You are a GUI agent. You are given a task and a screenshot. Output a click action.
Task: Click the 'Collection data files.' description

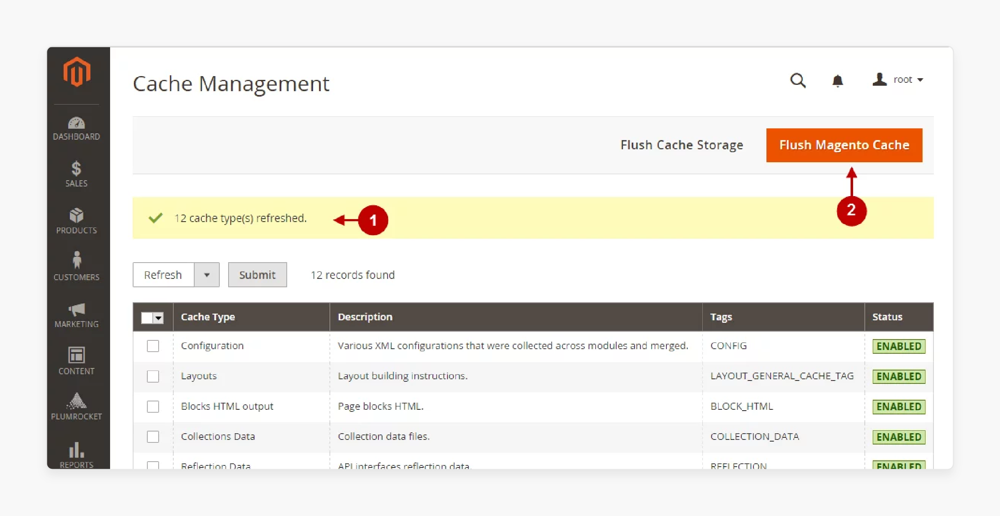click(x=383, y=437)
